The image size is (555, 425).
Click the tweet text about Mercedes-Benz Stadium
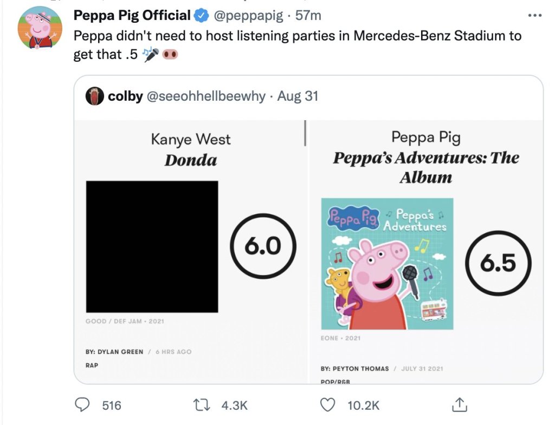coord(297,37)
